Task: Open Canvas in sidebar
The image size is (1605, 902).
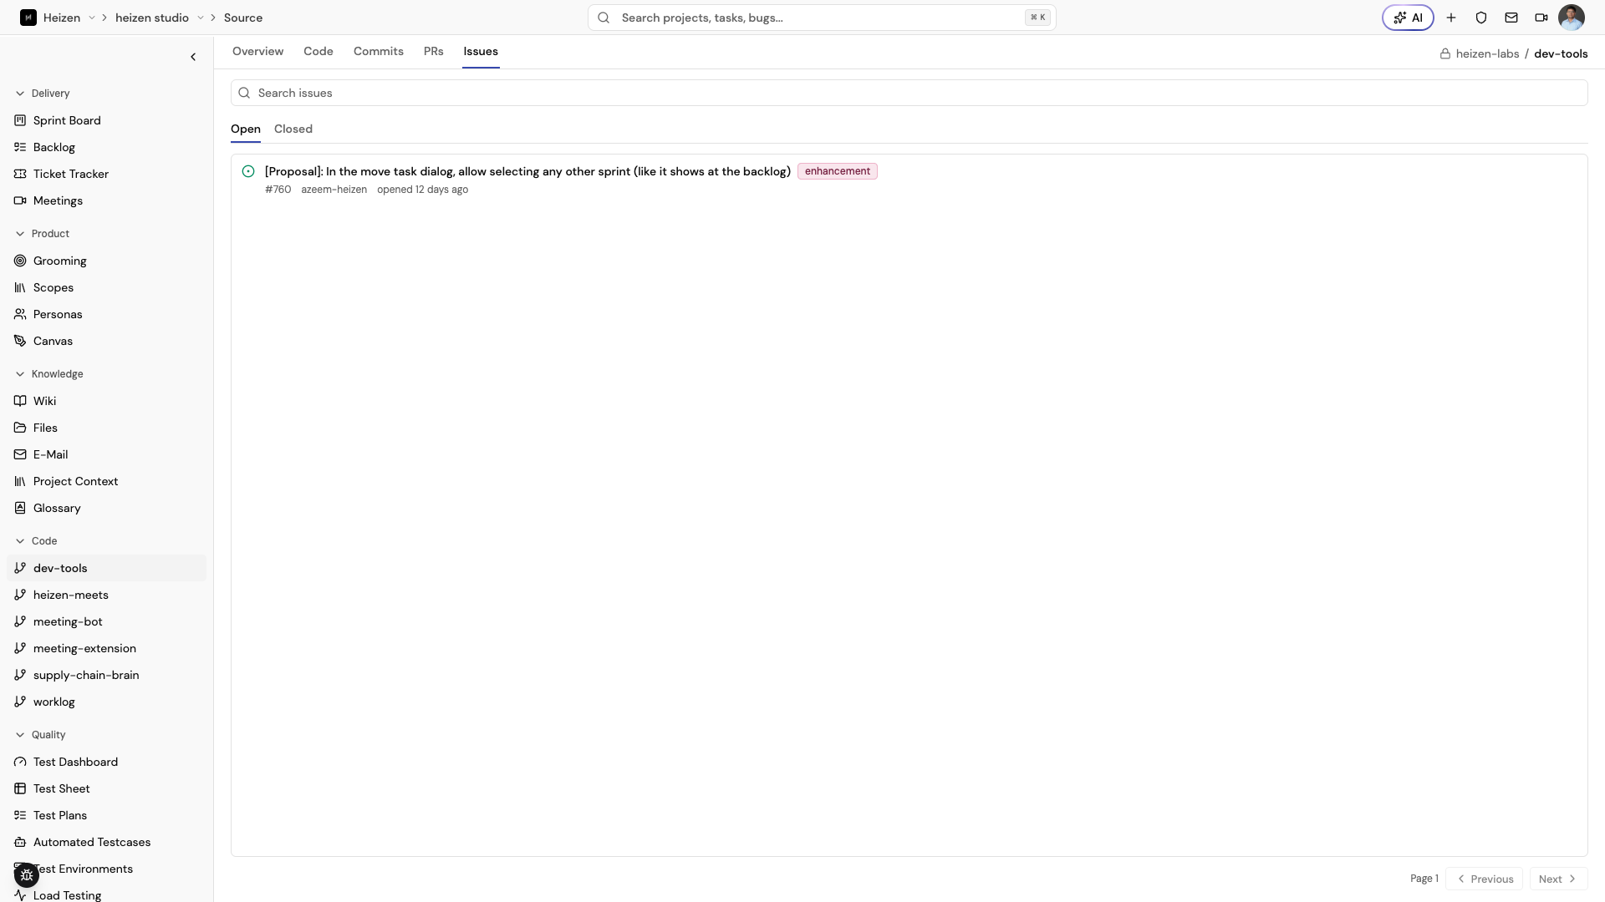Action: (106, 341)
